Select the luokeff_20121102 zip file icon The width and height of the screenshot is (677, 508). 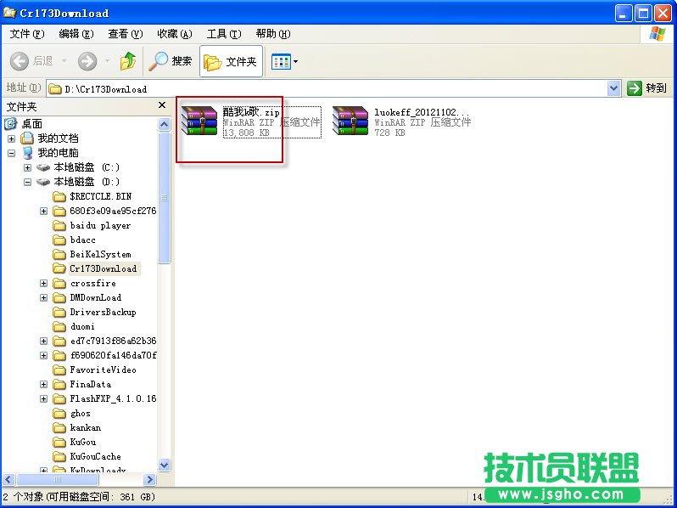[x=350, y=121]
